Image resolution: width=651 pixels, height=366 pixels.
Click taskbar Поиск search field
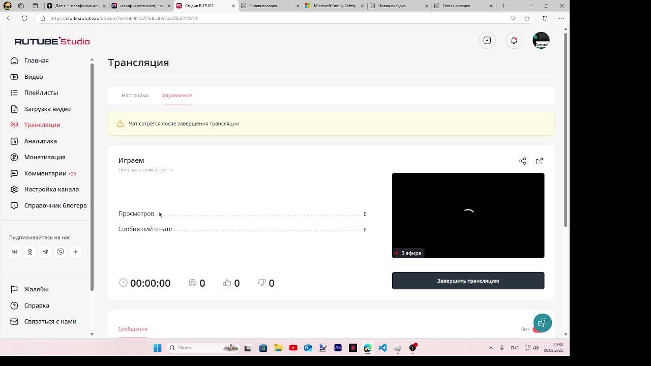pyautogui.click(x=202, y=348)
